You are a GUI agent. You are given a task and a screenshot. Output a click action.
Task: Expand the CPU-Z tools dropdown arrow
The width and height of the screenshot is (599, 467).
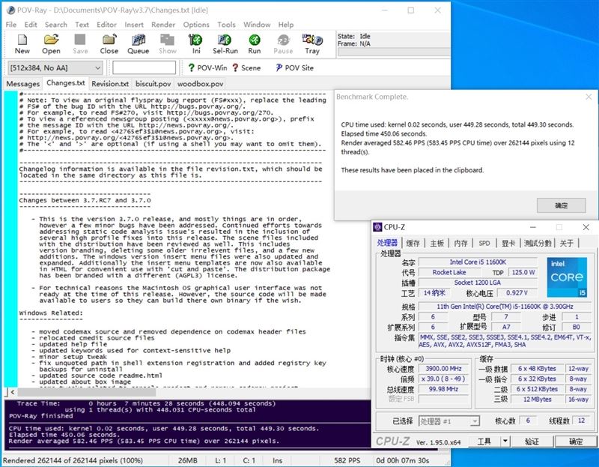505,442
